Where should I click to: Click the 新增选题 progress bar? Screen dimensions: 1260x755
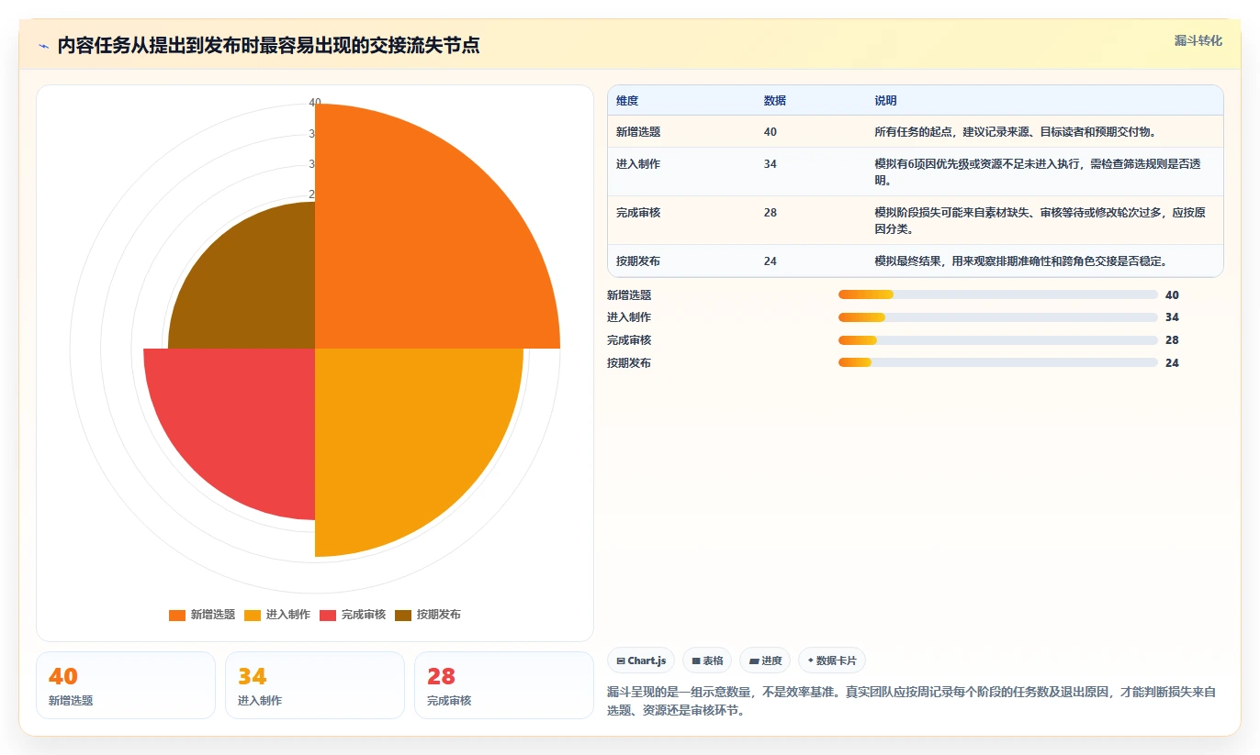(997, 294)
